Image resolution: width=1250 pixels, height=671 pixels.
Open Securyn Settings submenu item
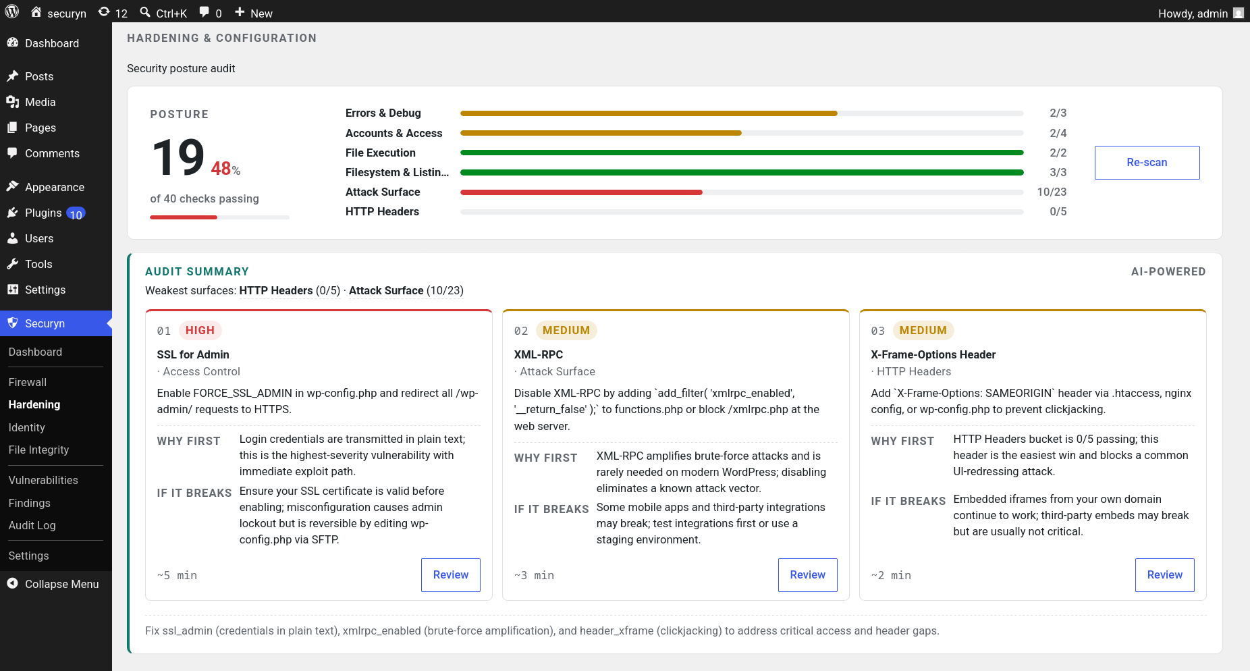pyautogui.click(x=28, y=556)
